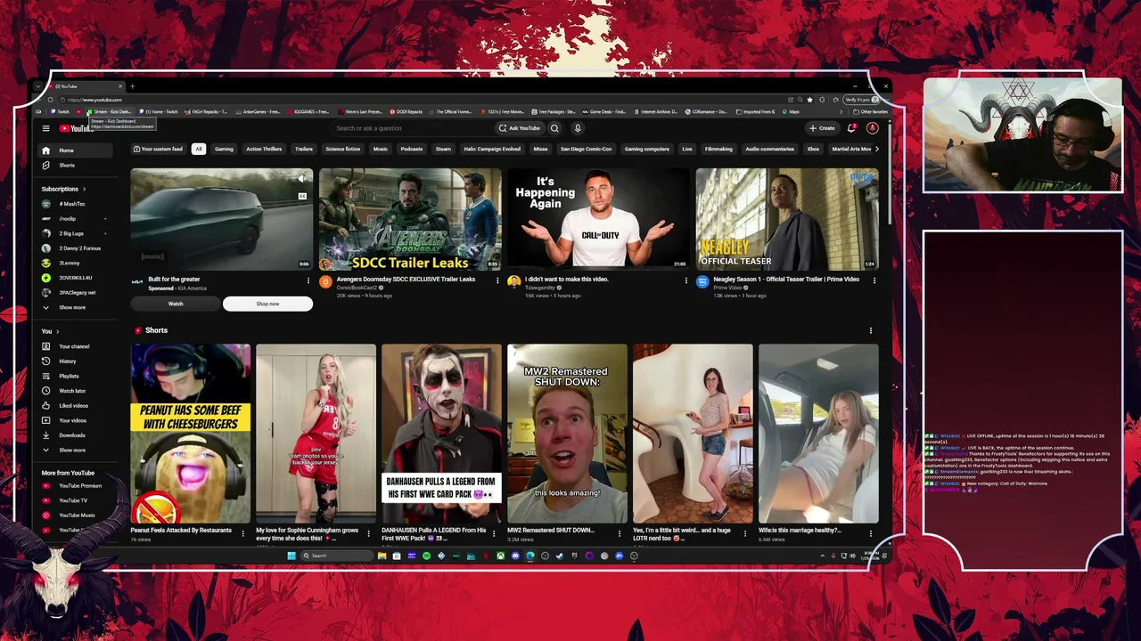The height and width of the screenshot is (641, 1141).
Task: Open the Shorts shelf three-dot menu
Action: (x=871, y=330)
